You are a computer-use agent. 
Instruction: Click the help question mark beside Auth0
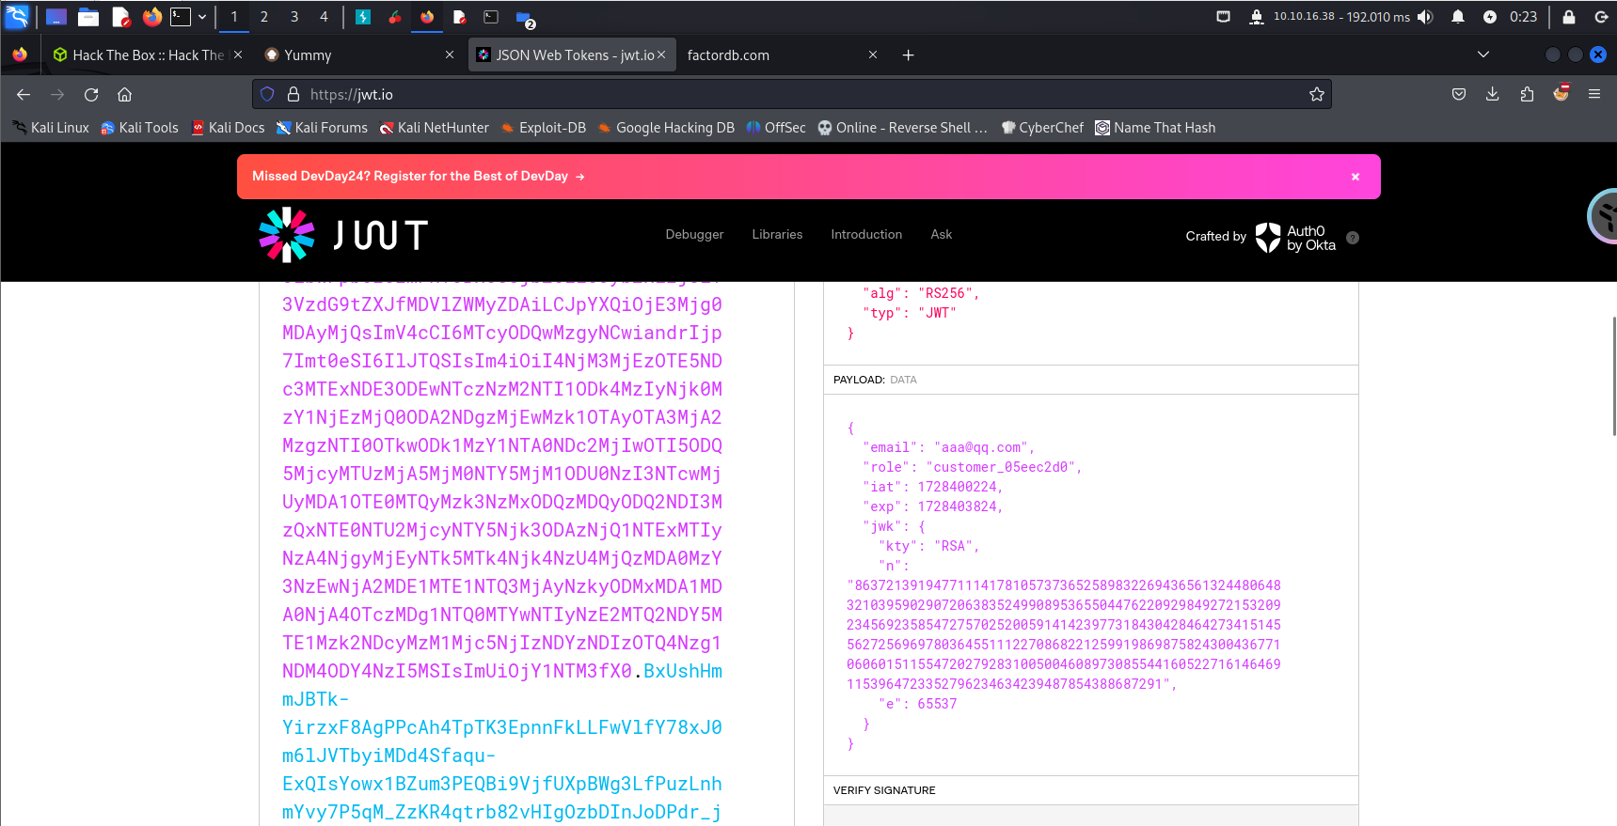pyautogui.click(x=1352, y=238)
